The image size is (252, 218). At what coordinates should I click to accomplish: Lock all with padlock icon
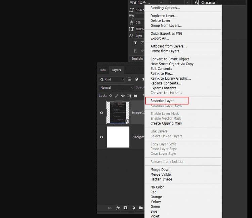coord(135,96)
